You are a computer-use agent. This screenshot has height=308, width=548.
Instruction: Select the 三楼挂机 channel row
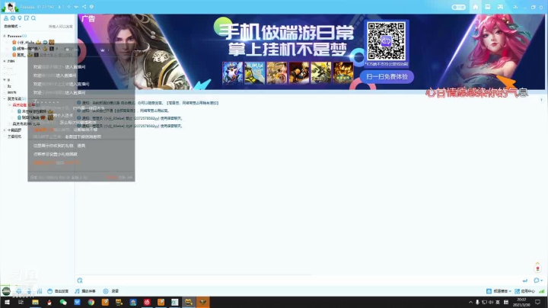(14, 136)
